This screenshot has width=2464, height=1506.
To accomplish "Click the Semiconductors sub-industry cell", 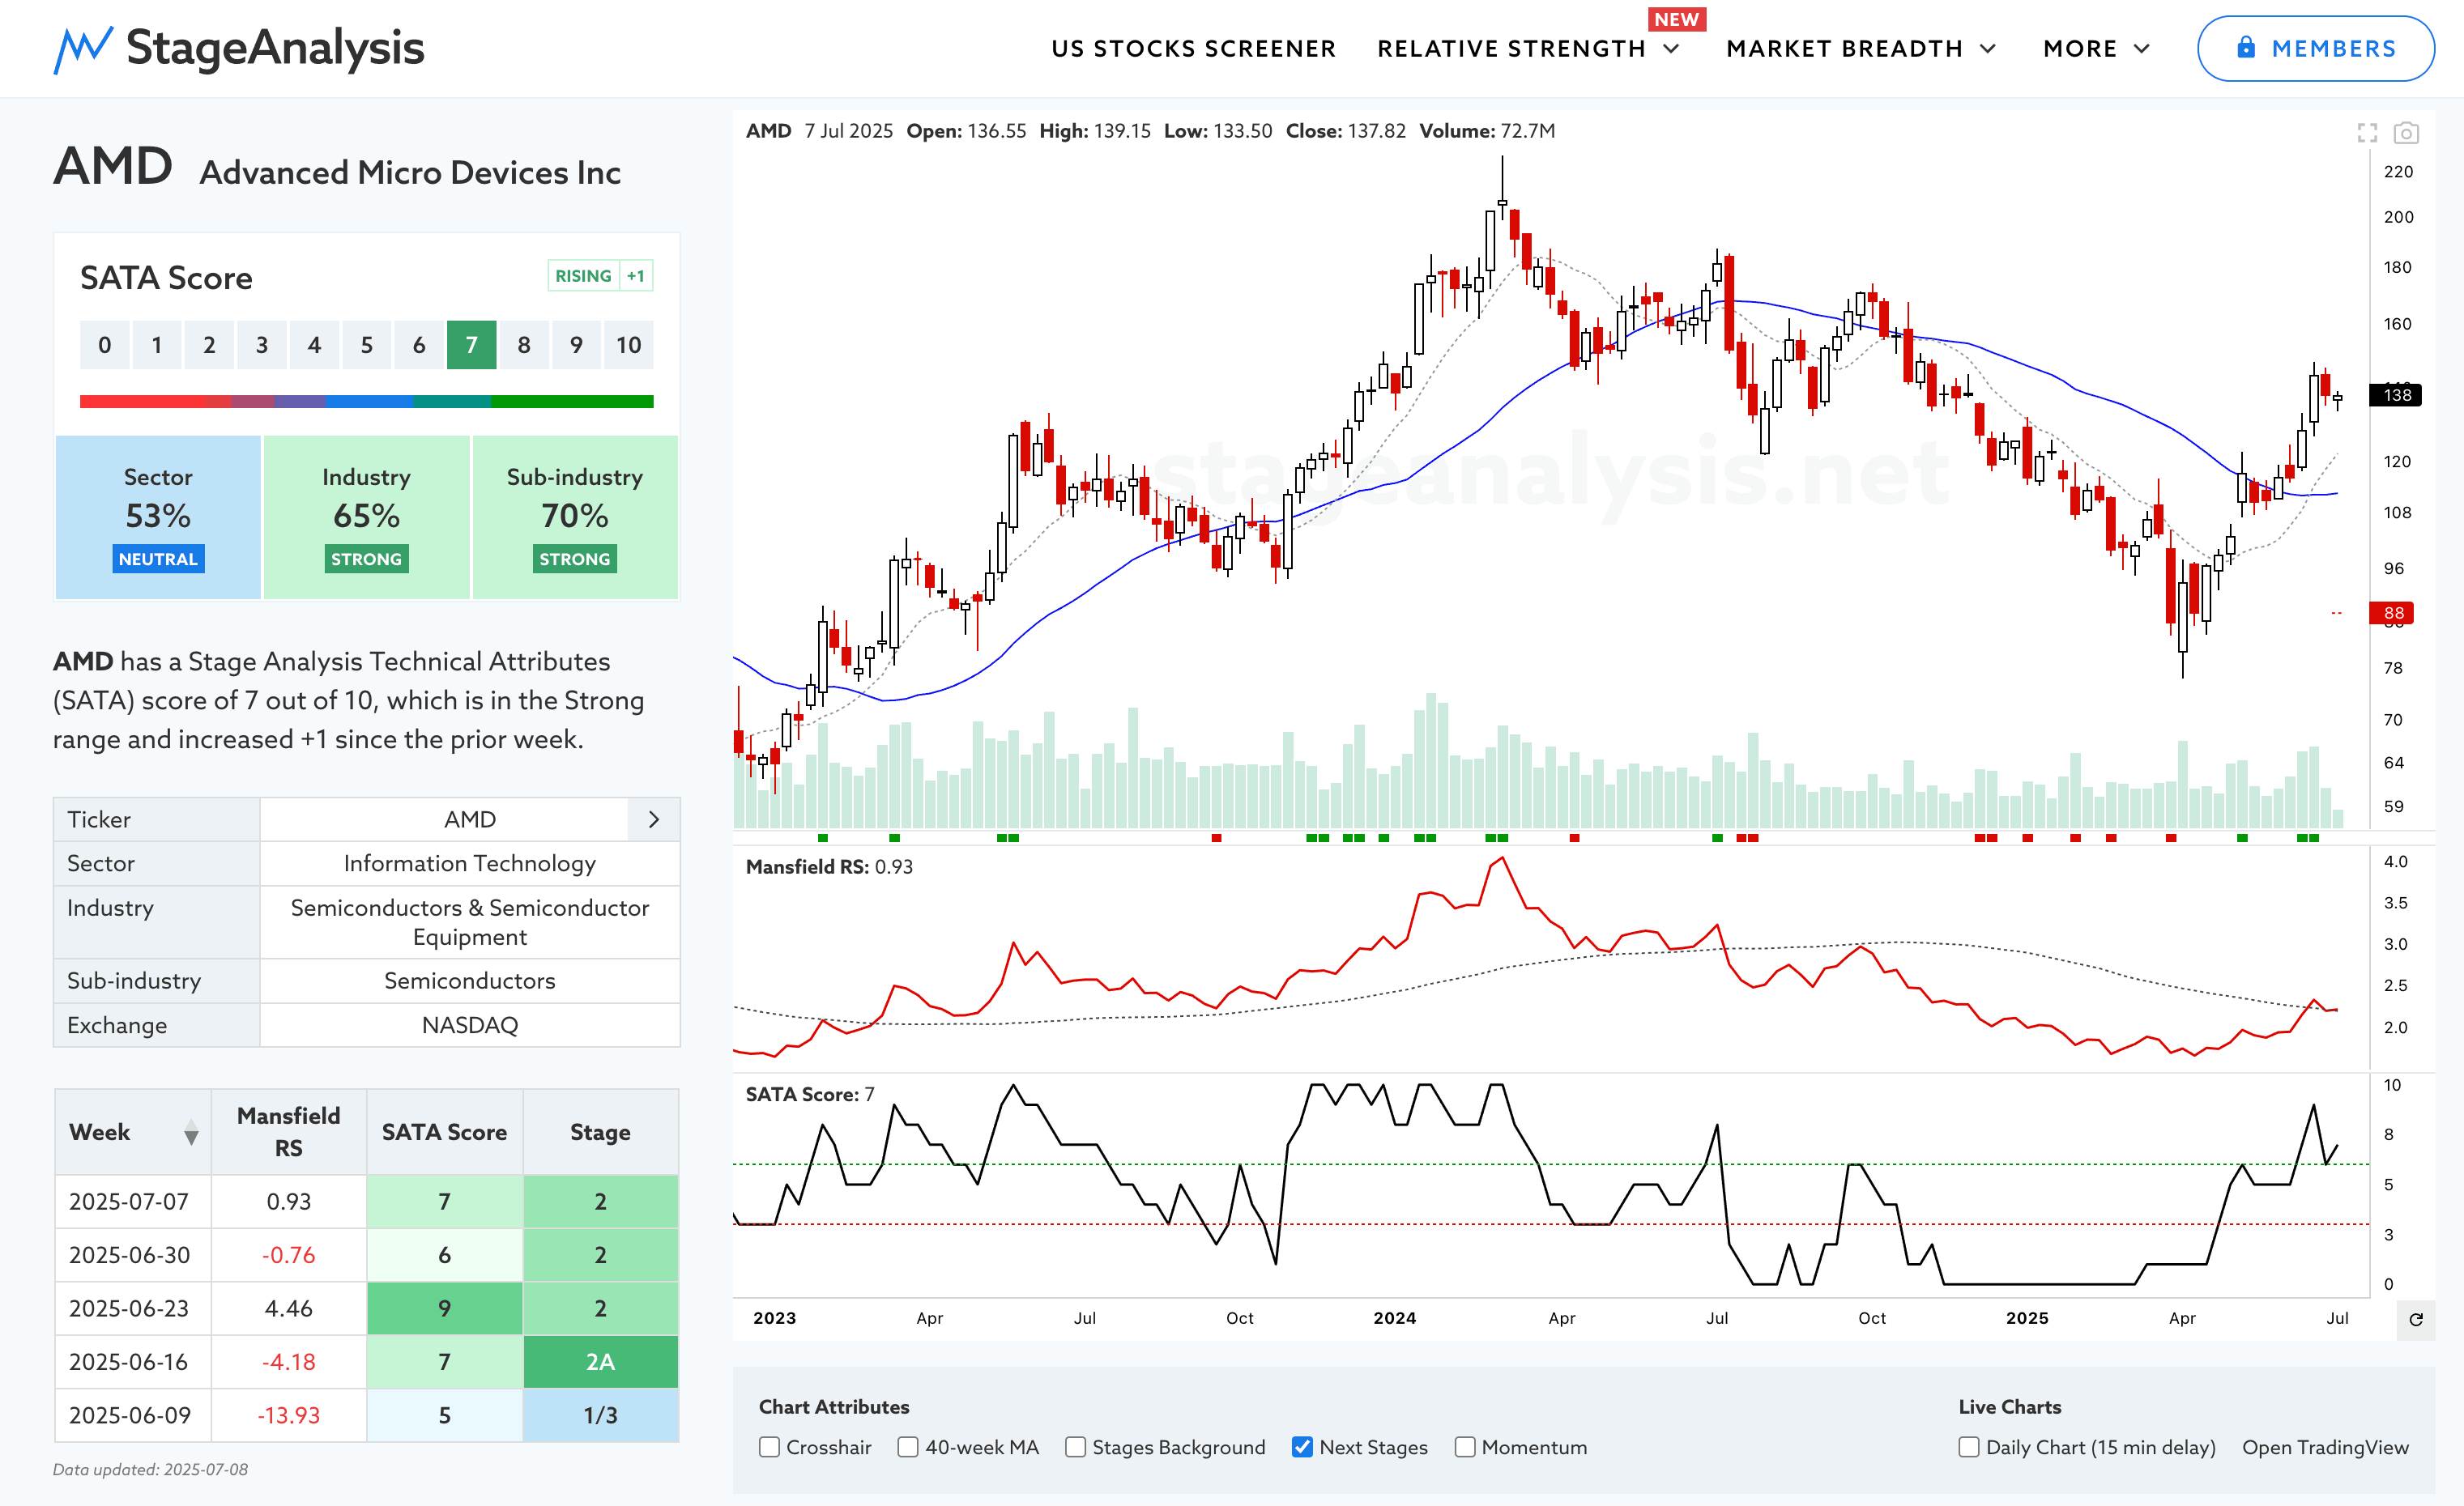I will pyautogui.click(x=470, y=981).
